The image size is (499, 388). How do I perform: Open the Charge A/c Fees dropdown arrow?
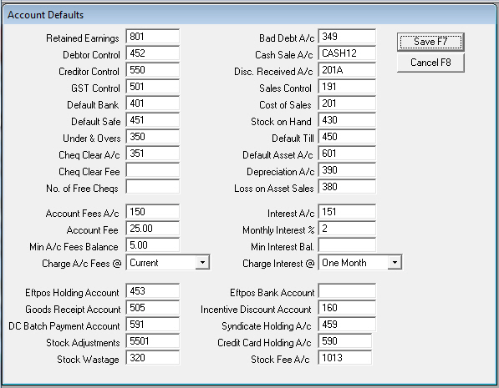[202, 263]
